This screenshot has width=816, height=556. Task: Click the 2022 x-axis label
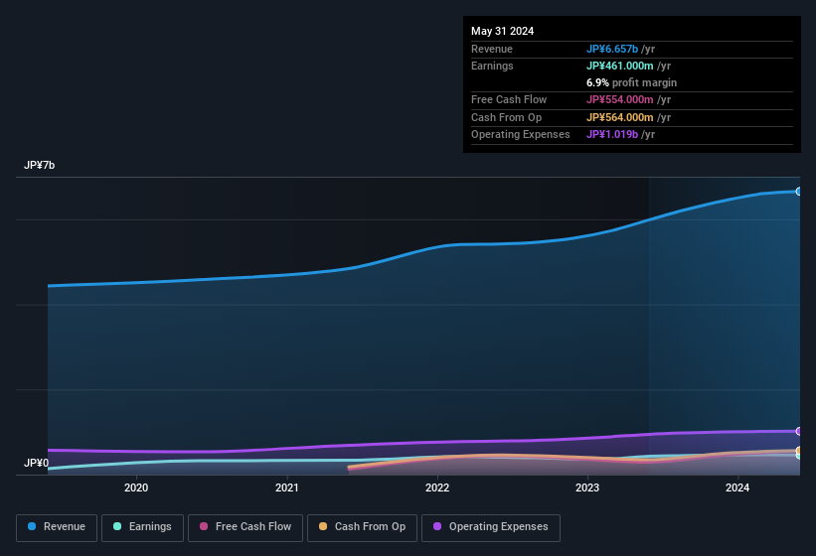(x=437, y=487)
